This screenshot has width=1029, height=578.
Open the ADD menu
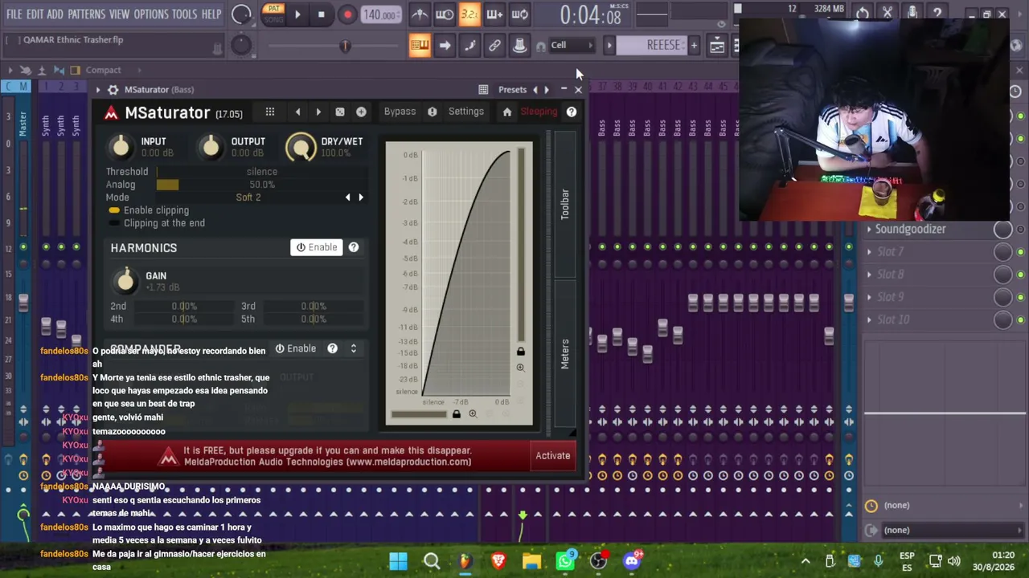coord(55,14)
